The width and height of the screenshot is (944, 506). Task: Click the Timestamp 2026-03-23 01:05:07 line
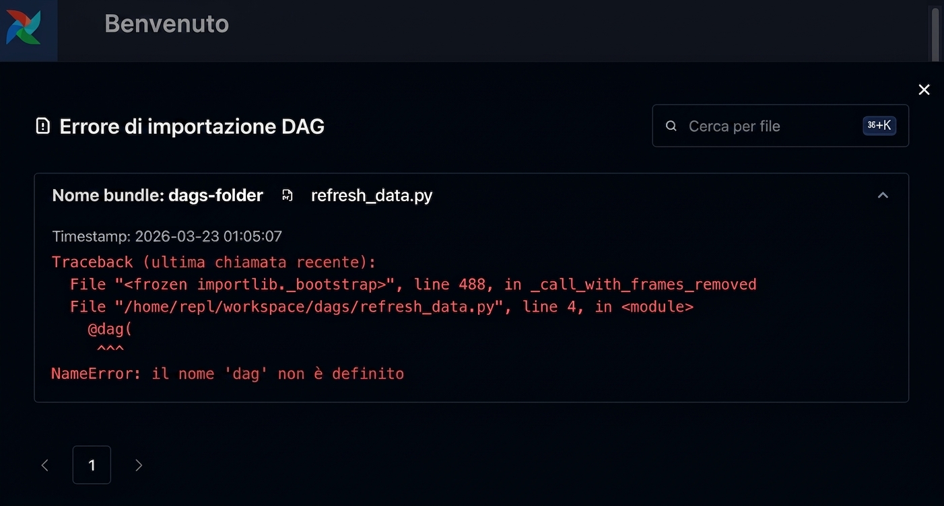pos(167,236)
